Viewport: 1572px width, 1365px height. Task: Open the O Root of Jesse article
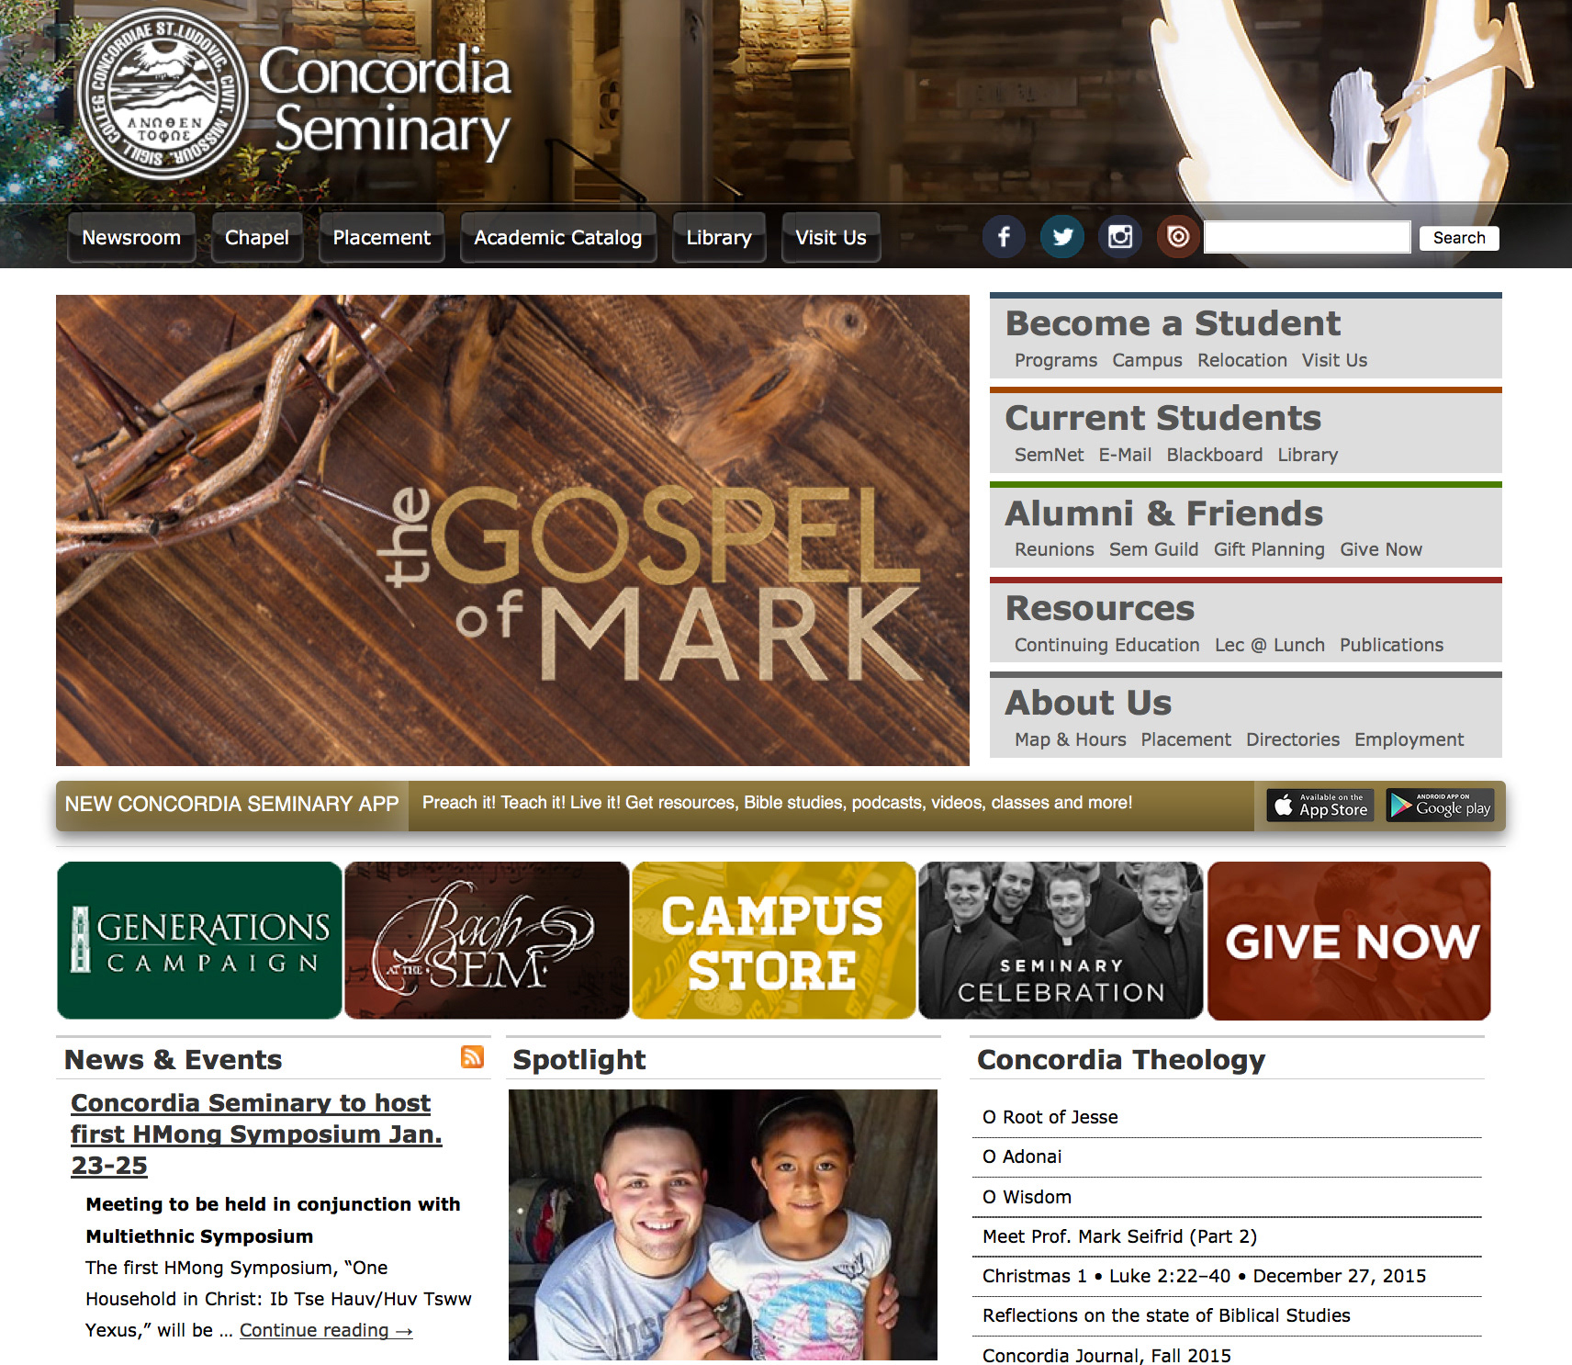point(1050,1117)
